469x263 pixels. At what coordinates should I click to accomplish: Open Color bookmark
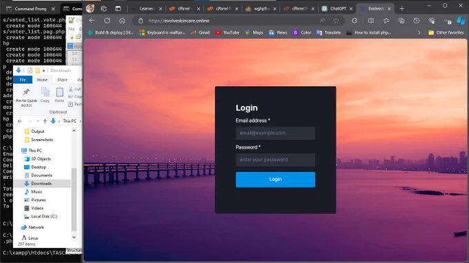pyautogui.click(x=302, y=32)
